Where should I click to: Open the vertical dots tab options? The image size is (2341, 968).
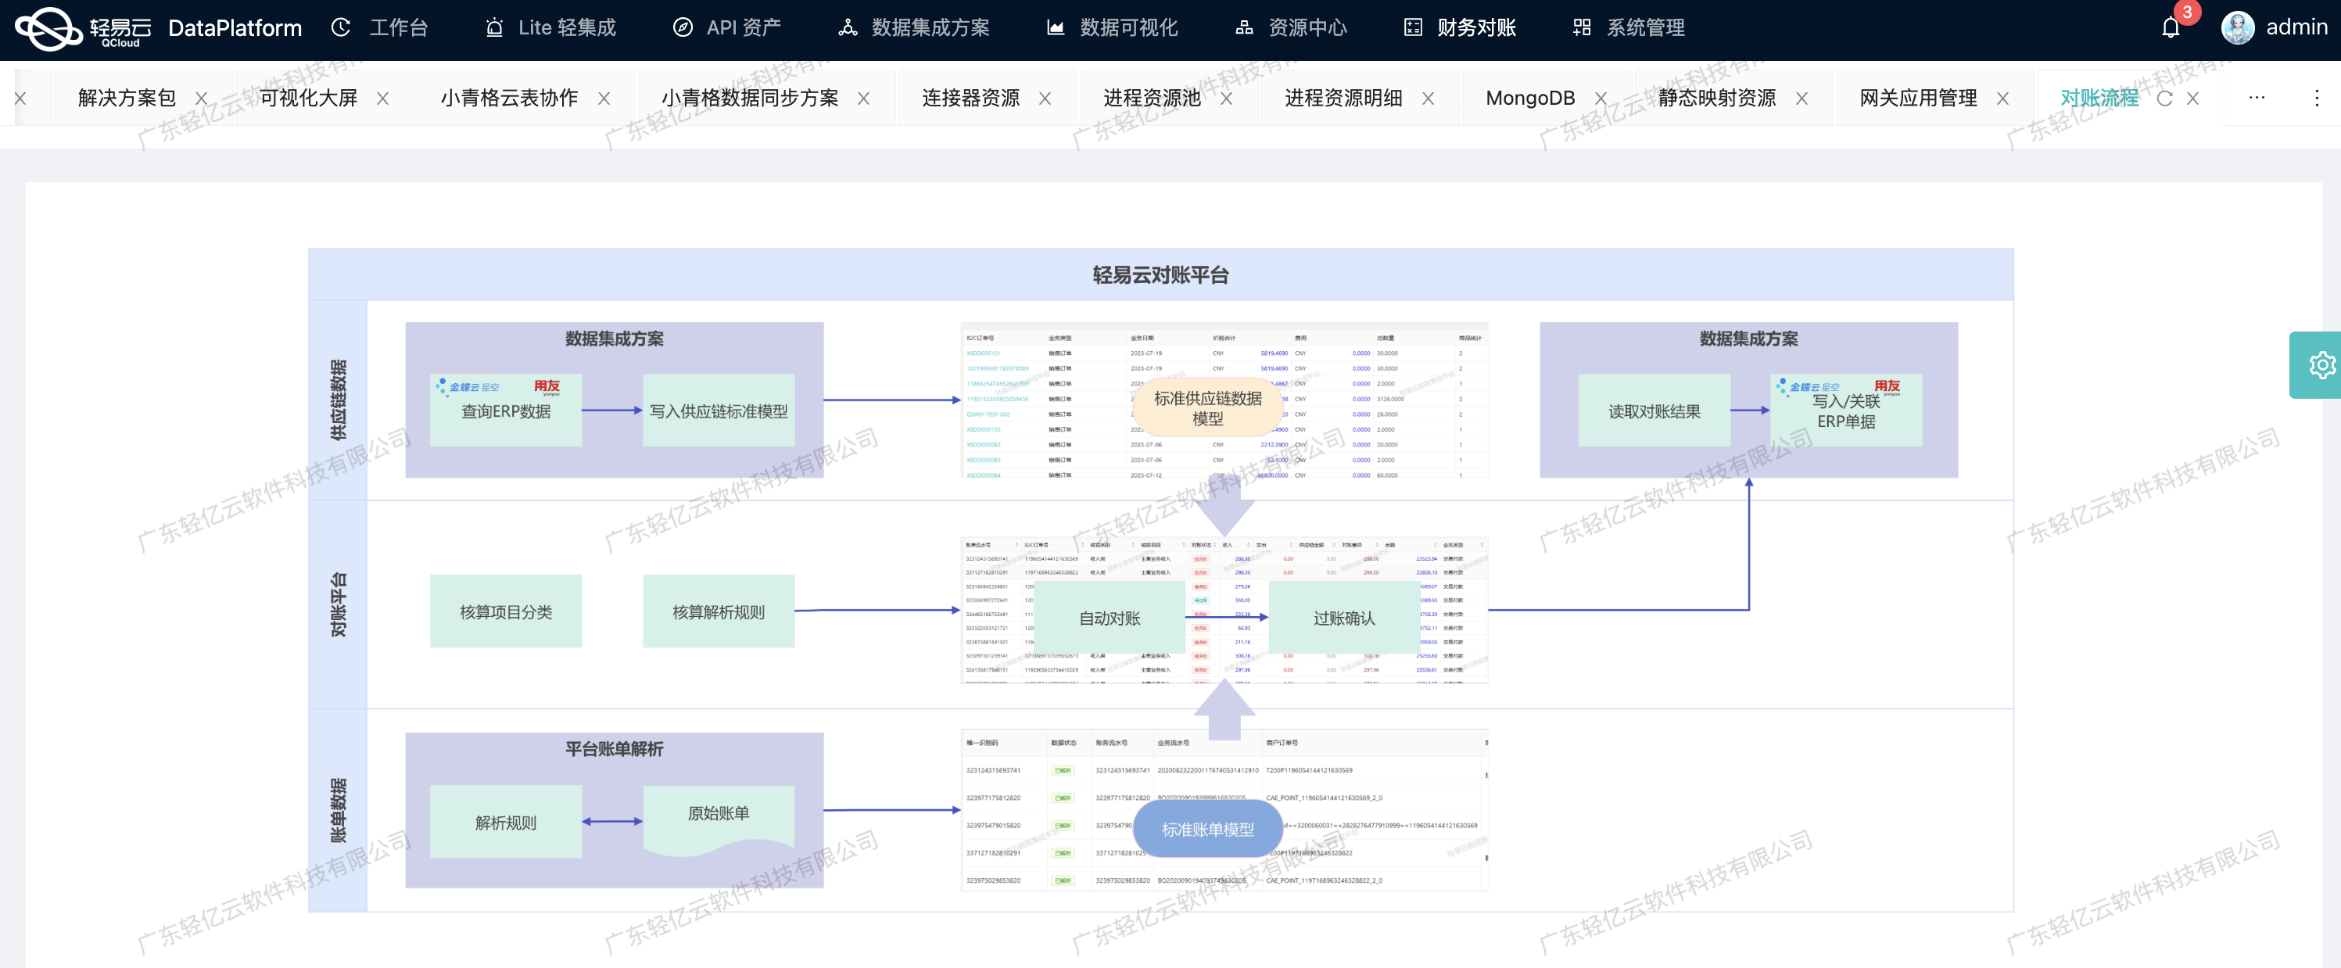point(2317,97)
